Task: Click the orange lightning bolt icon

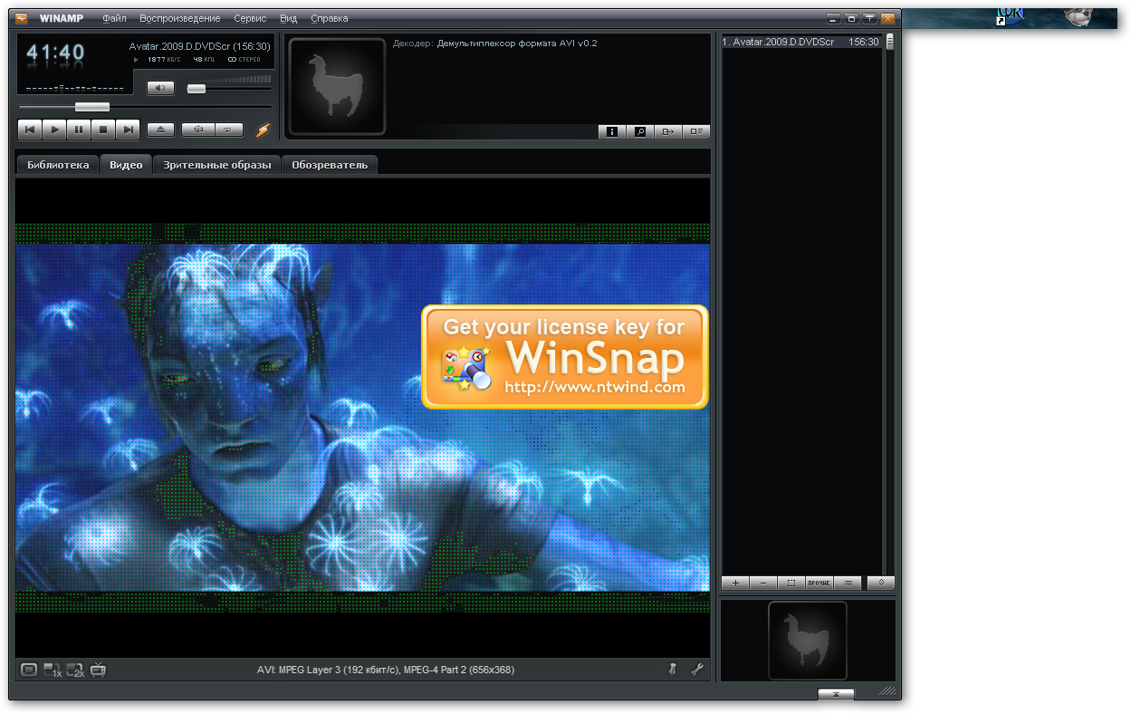Action: tap(263, 130)
